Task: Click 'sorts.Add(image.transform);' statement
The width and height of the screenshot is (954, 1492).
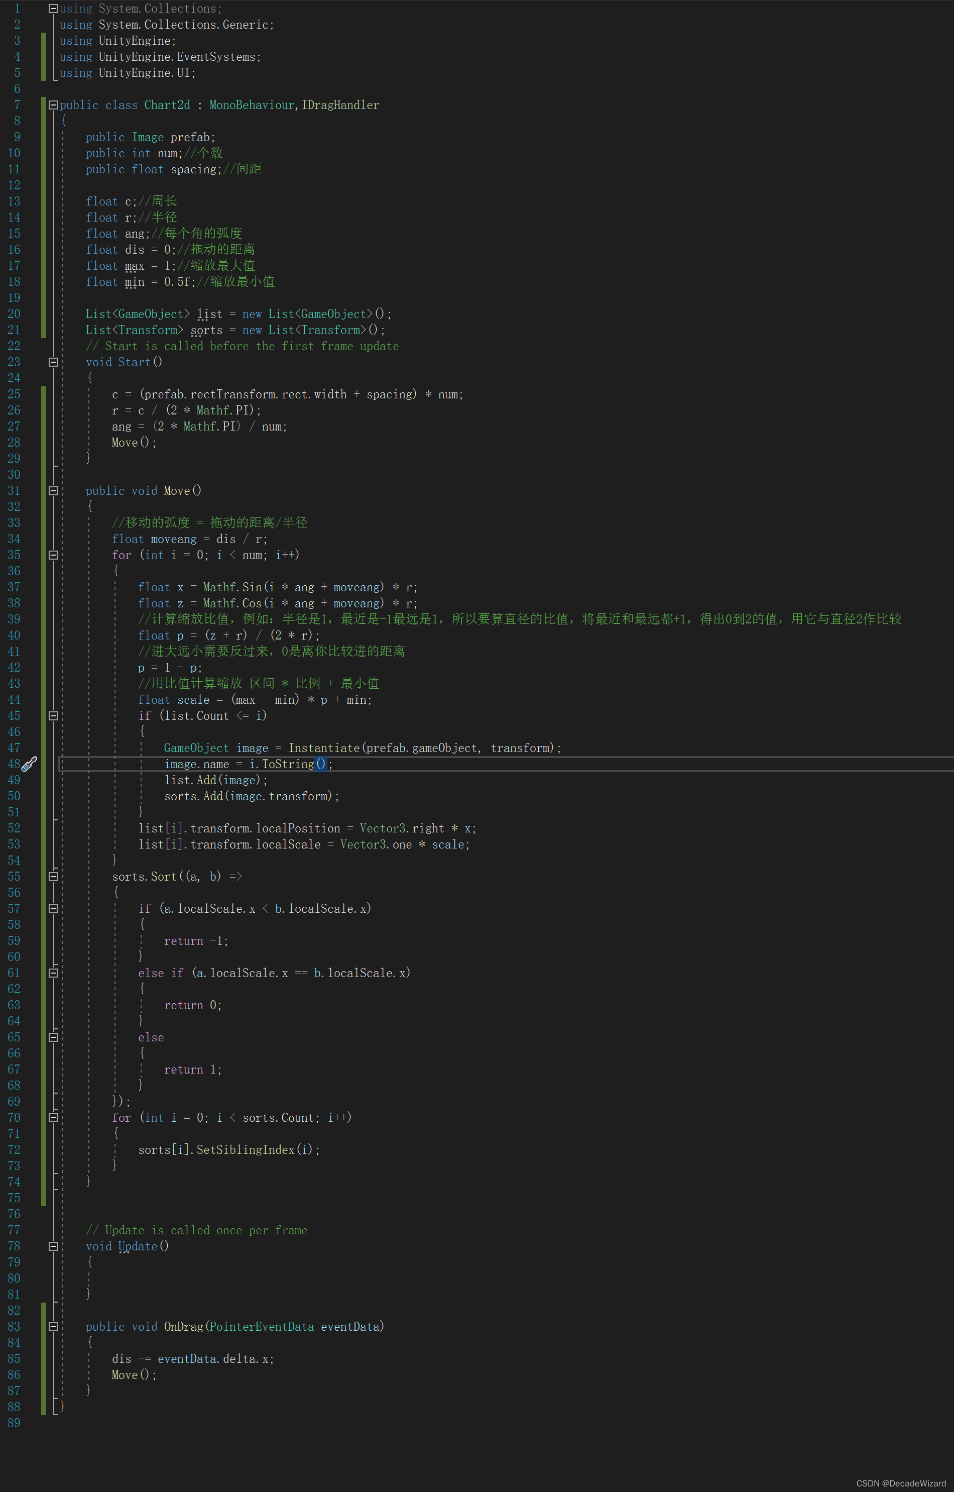Action: 252,796
